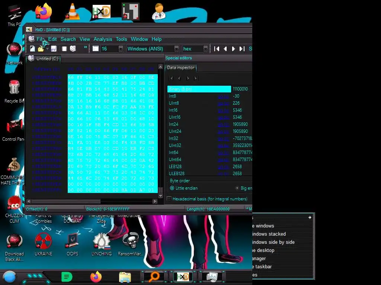
Task: Open the Analysis menu
Action: pyautogui.click(x=103, y=39)
